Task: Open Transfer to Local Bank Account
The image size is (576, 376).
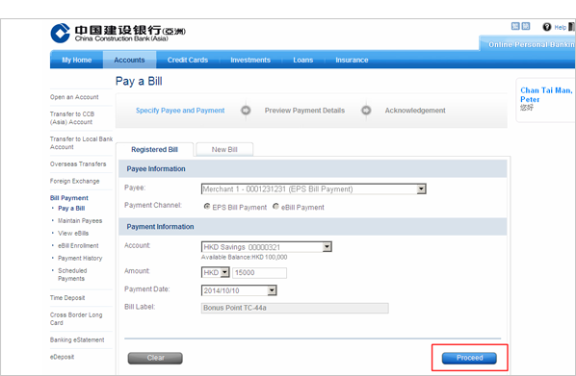Action: pyautogui.click(x=81, y=143)
